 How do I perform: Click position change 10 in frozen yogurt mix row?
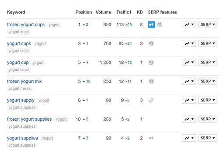tap(88, 81)
